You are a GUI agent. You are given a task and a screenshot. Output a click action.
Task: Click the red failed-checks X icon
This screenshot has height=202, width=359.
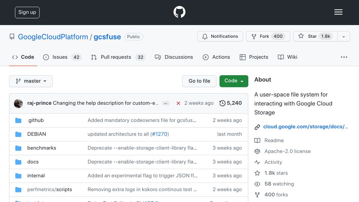click(178, 103)
